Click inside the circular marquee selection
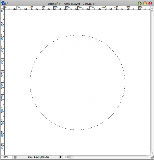 tap(77, 82)
